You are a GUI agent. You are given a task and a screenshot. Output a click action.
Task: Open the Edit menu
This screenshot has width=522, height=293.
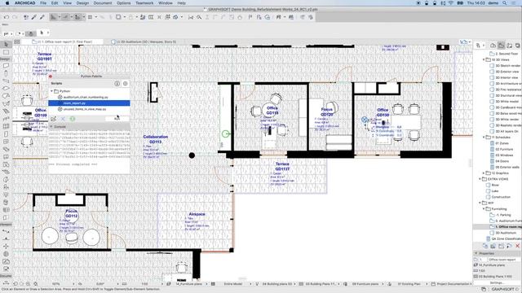coord(55,3)
